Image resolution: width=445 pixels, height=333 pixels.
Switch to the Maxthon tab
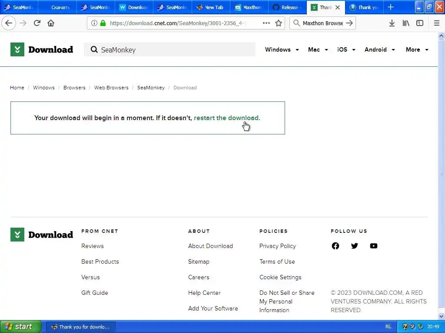(x=249, y=7)
